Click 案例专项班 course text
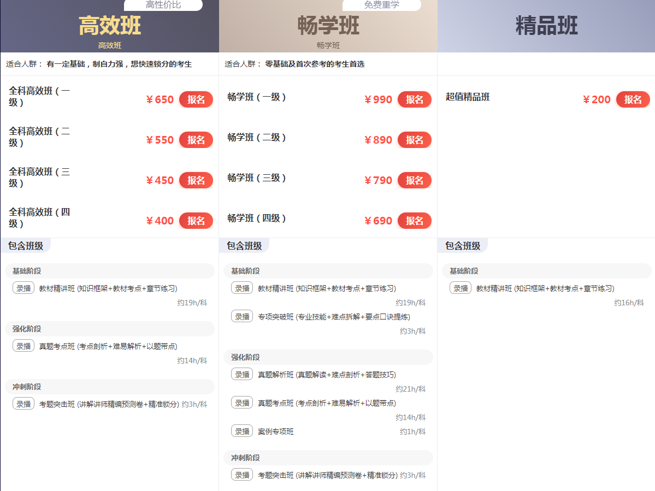 [276, 431]
